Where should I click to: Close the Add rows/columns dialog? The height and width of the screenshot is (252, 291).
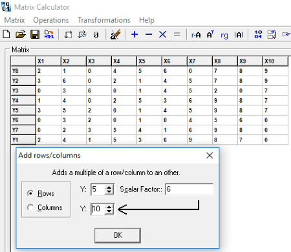click(x=210, y=155)
